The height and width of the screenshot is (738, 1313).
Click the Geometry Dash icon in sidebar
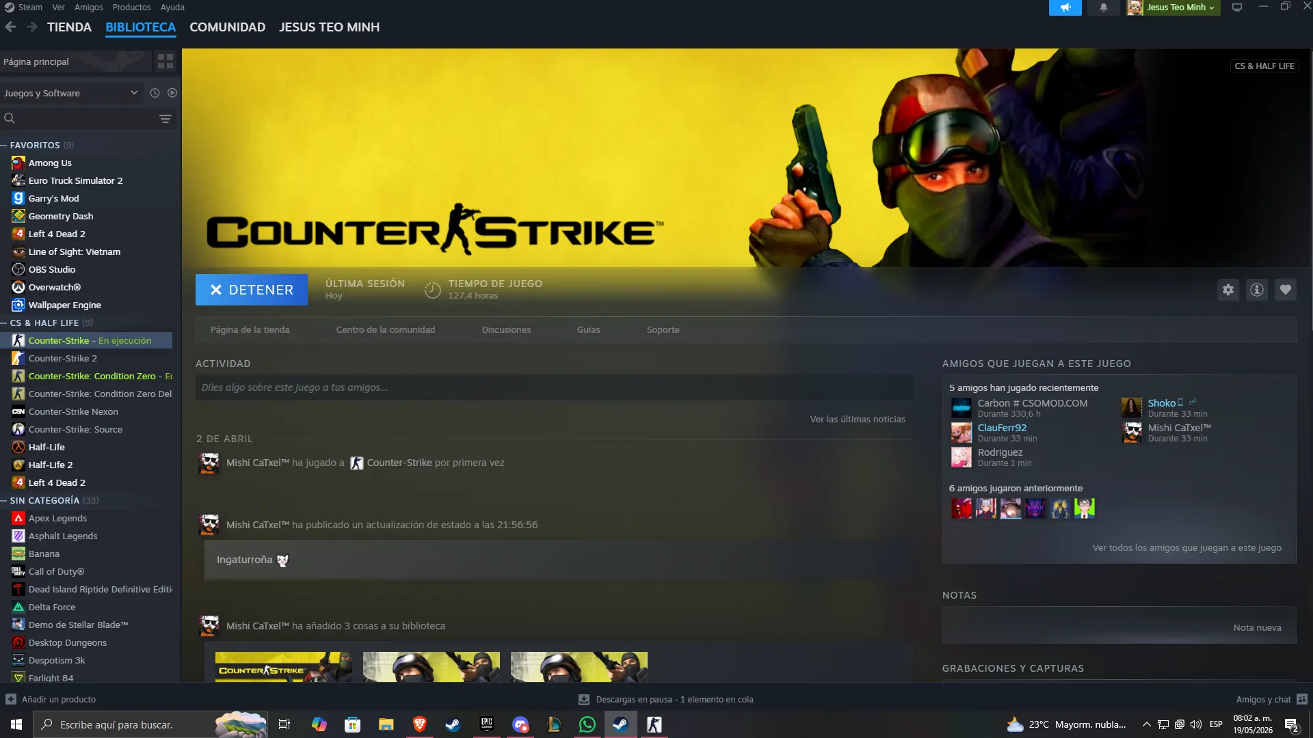[x=18, y=216]
